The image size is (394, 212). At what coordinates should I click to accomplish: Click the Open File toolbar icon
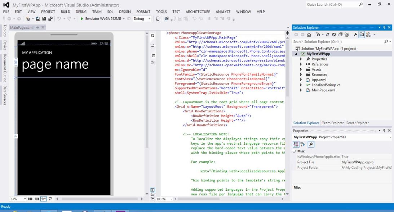[x=38, y=19]
